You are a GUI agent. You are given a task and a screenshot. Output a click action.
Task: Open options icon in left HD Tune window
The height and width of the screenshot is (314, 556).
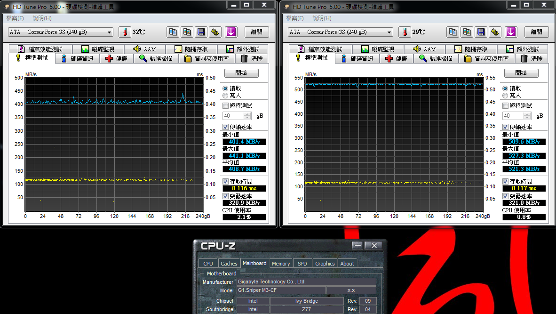(x=215, y=32)
